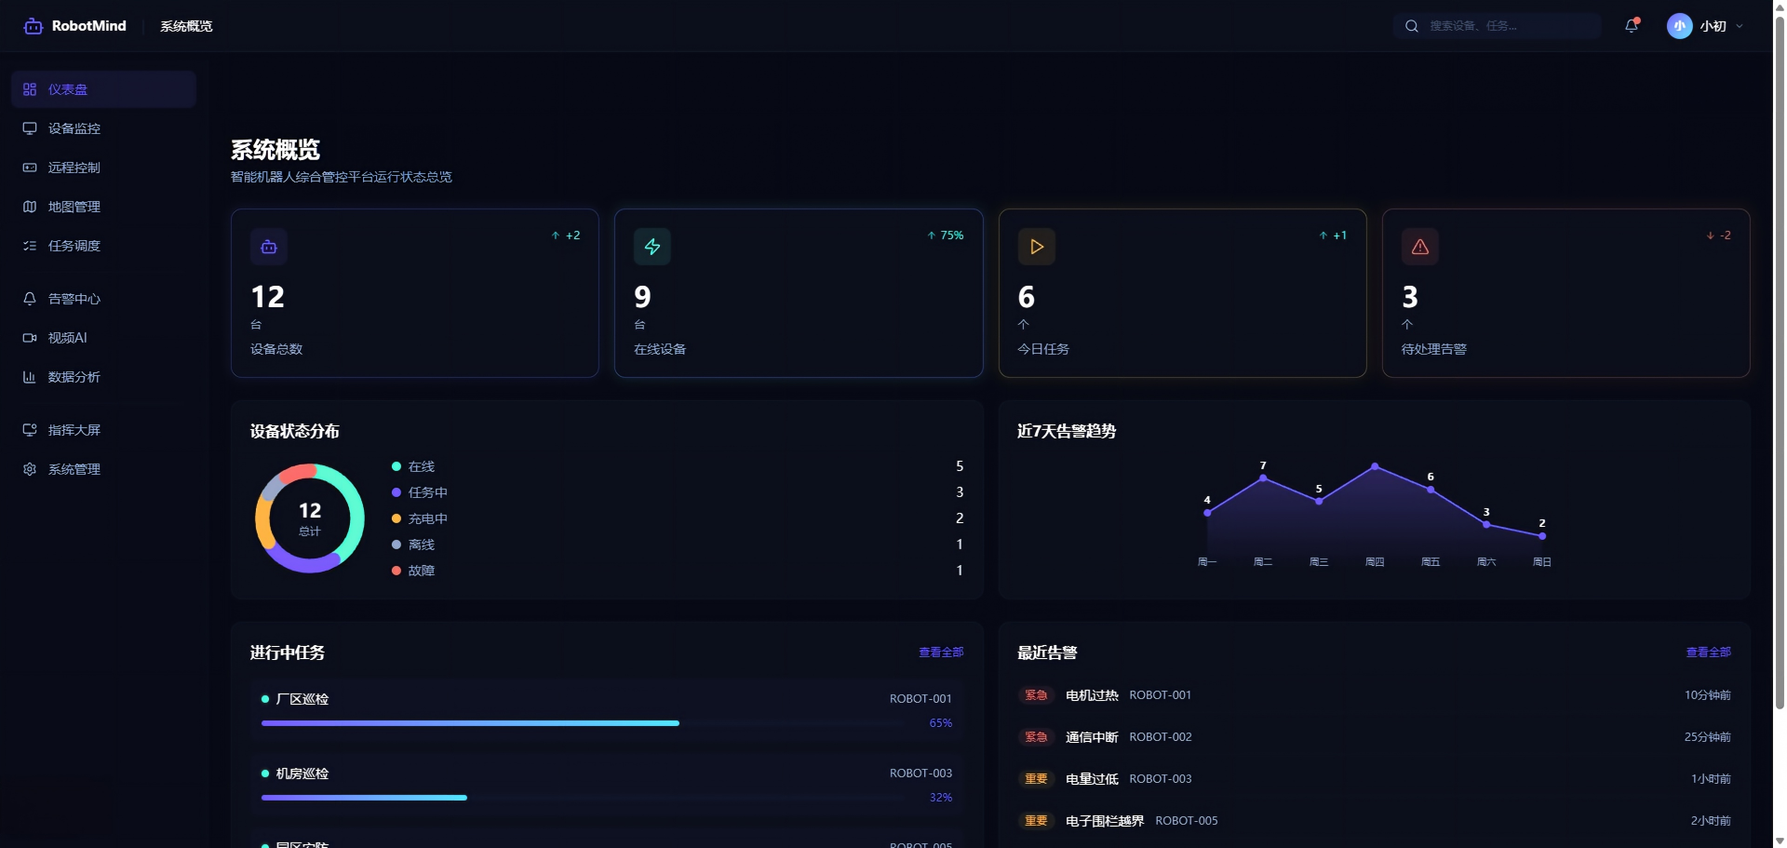1787x848 pixels.
Task: Click the 视频AI camera icon
Action: 30,338
